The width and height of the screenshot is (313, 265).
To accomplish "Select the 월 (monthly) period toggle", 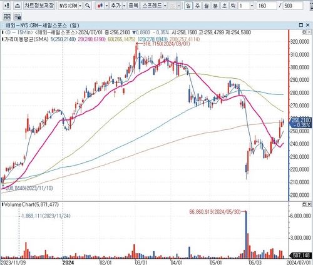I will coord(207,6).
